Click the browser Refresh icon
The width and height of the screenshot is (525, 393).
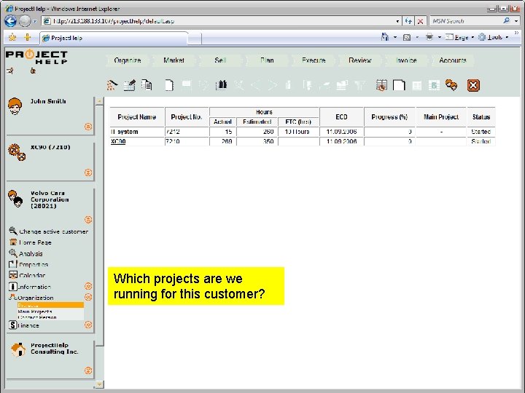click(x=408, y=21)
